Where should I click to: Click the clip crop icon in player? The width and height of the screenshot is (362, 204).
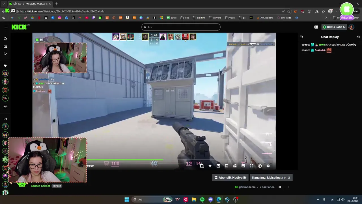(202, 166)
